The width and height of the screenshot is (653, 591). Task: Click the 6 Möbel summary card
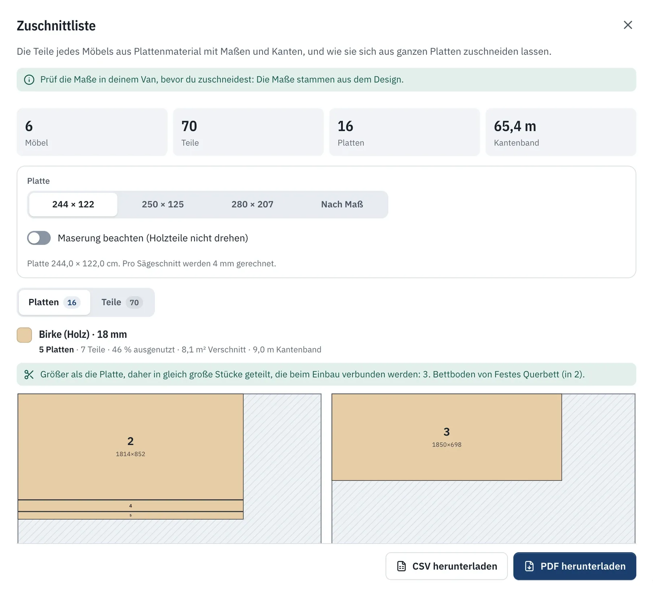click(x=92, y=132)
